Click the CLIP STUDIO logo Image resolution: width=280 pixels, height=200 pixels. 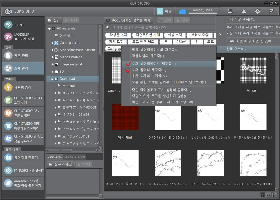pyautogui.click(x=8, y=11)
